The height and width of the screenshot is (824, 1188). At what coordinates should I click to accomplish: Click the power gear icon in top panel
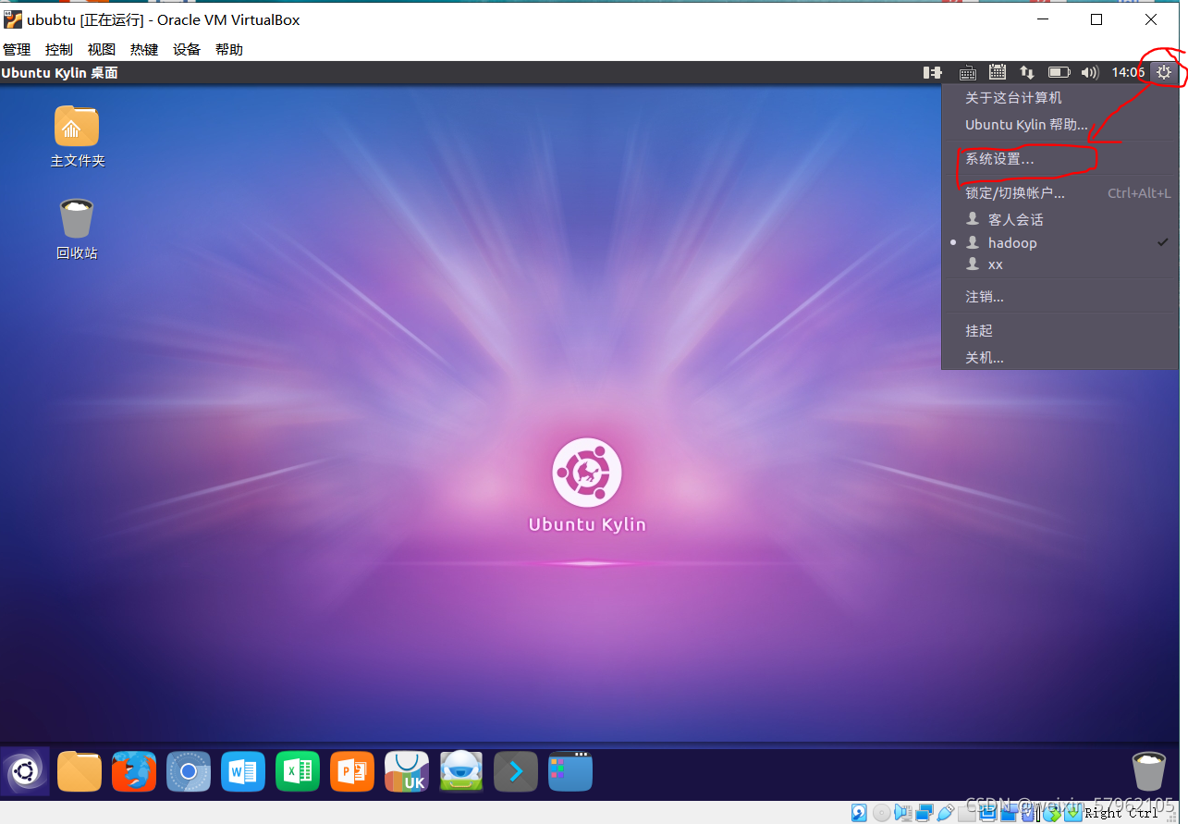[x=1164, y=72]
